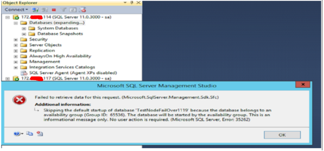
Task: Click the SQL Server Agent icon
Action: click(24, 73)
